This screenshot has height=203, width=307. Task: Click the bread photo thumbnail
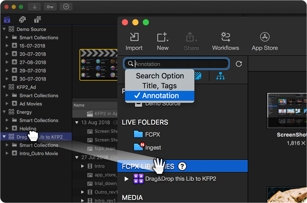point(287,195)
